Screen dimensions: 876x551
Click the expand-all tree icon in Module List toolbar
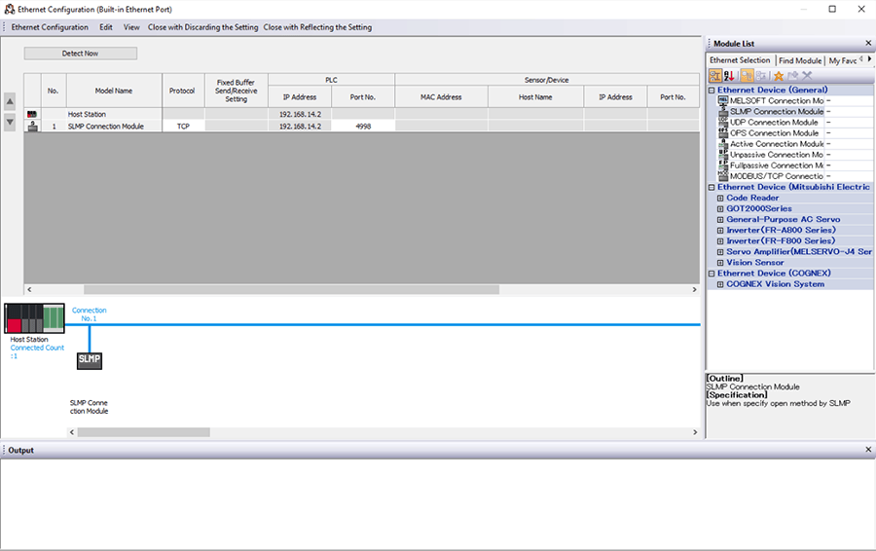point(747,76)
